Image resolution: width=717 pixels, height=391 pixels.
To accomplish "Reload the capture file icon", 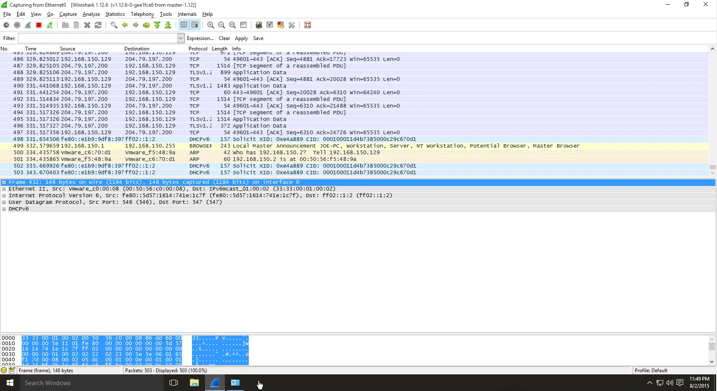I will point(98,25).
